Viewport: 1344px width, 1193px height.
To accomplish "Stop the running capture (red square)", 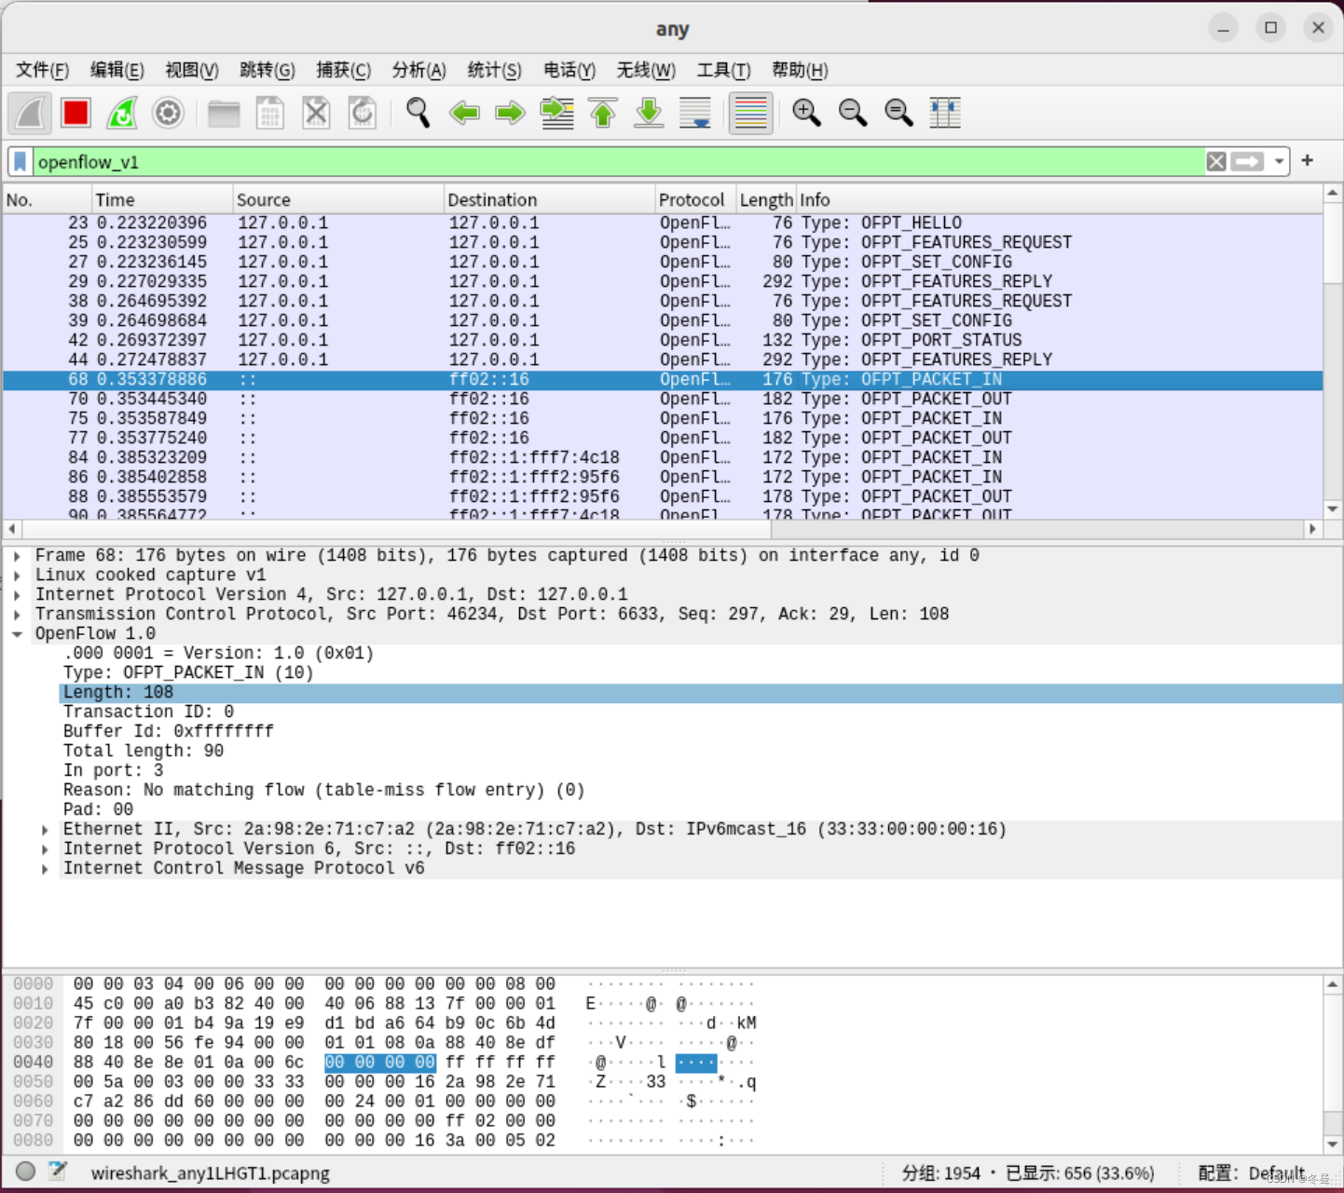I will click(75, 114).
